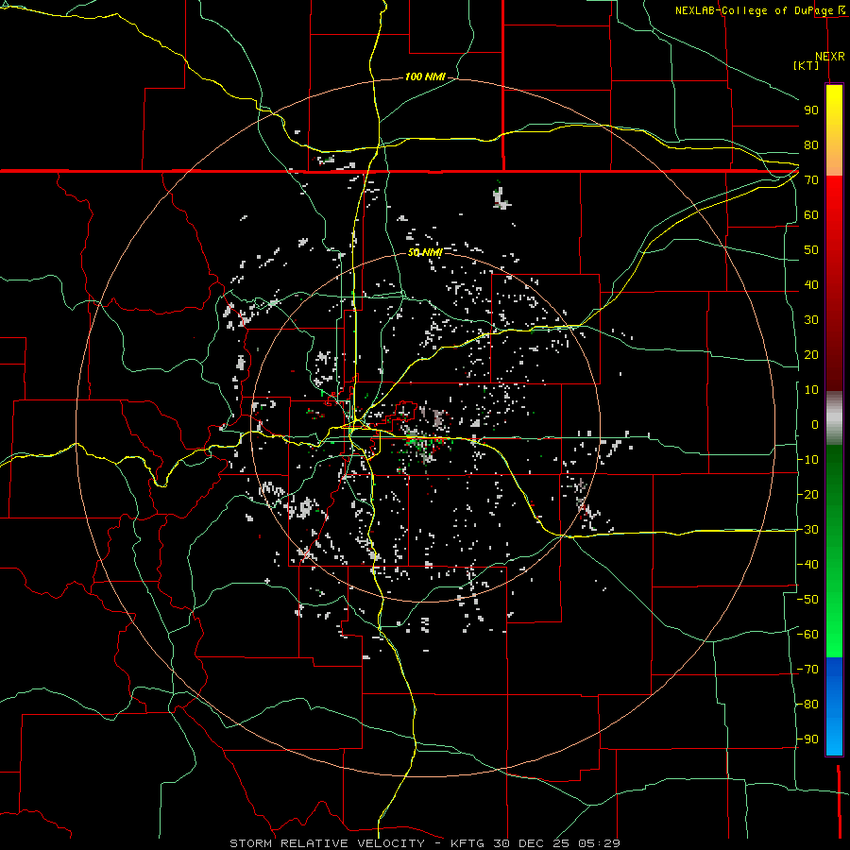Pick the gray zero-velocity color bar segment
This screenshot has height=850, width=850.
[834, 418]
